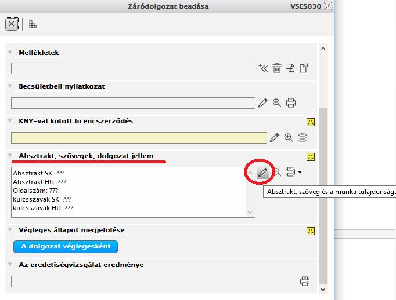
Task: Click Az eredetiségvizsgálat eredménye heading
Action: tap(81, 265)
